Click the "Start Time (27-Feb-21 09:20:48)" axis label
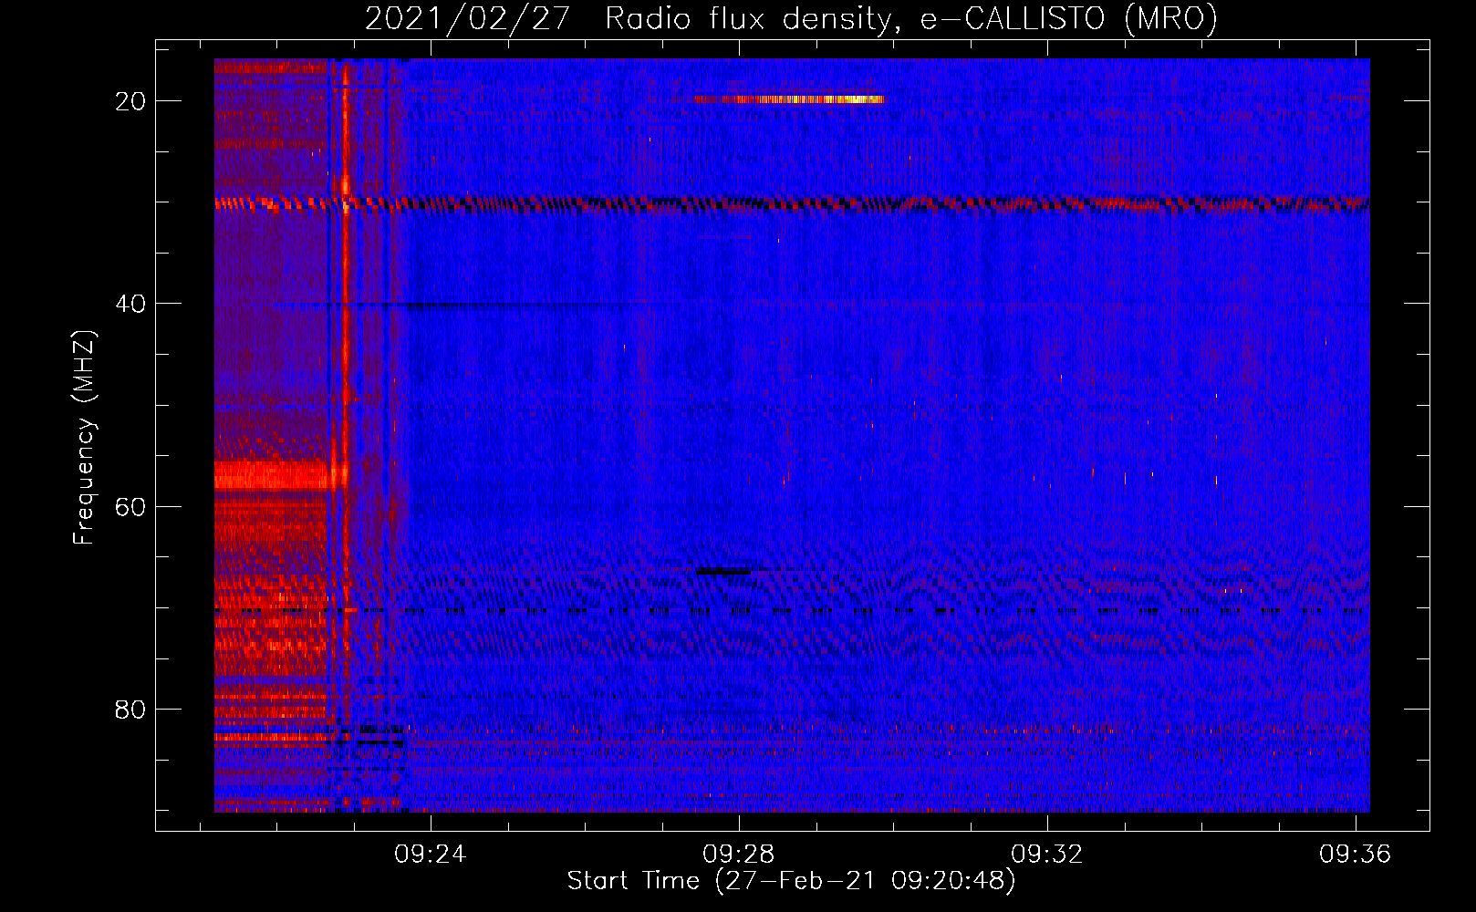The width and height of the screenshot is (1476, 912). pos(791,881)
